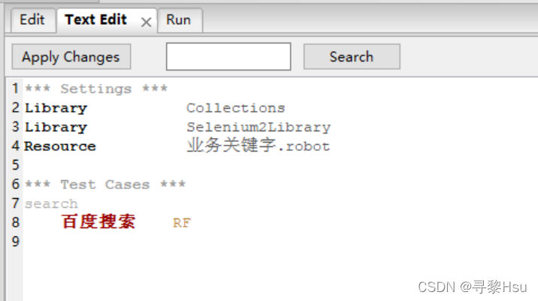The height and width of the screenshot is (301, 538).
Task: Click the 百度搜索 keyword on line 8
Action: click(99, 221)
